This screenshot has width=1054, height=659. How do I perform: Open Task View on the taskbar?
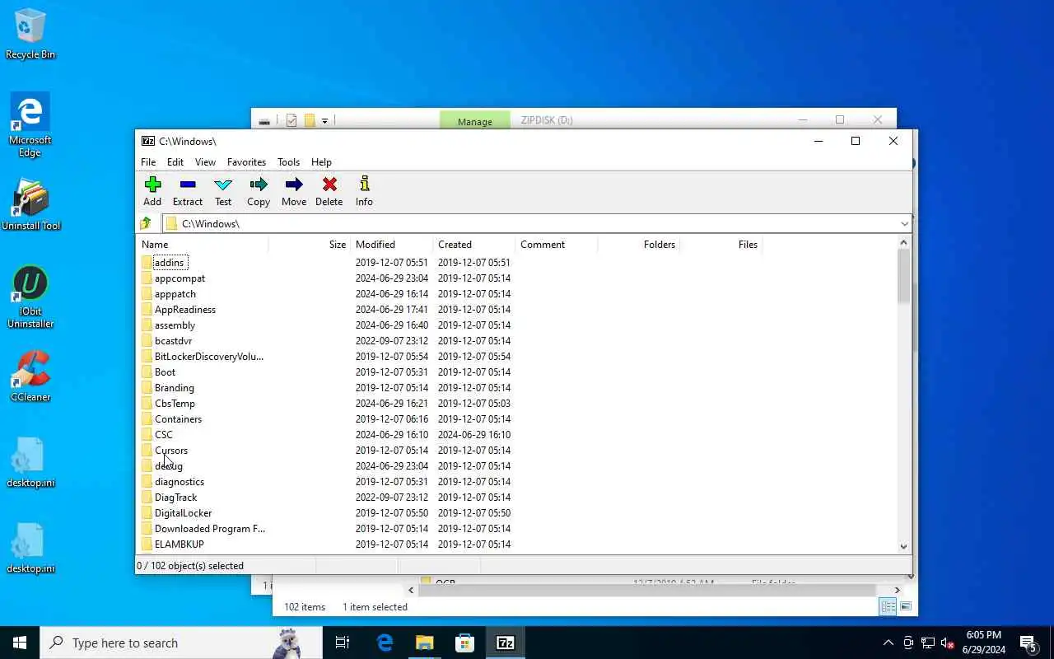pos(343,643)
